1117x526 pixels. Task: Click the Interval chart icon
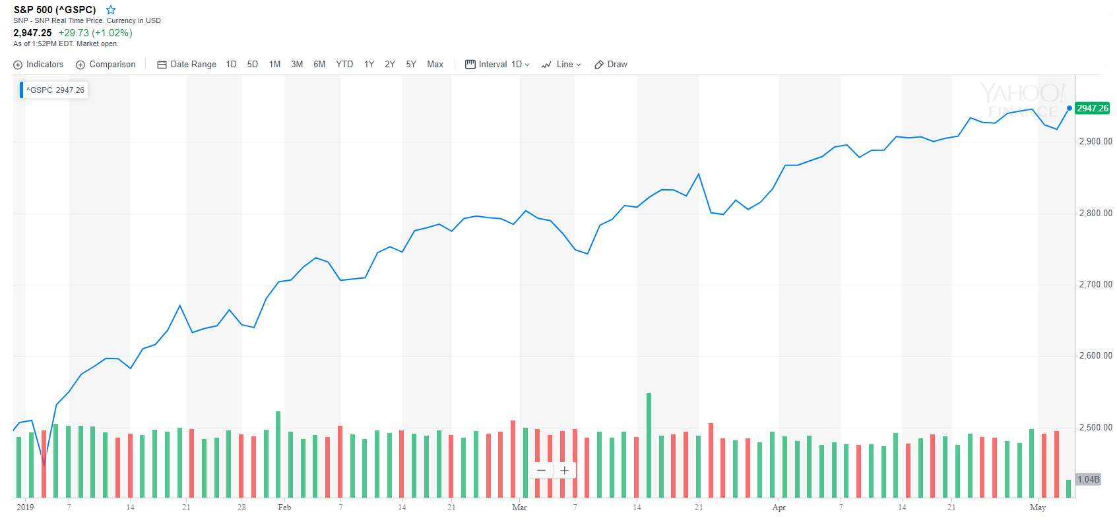tap(470, 64)
